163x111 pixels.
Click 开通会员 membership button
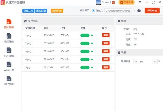click(x=126, y=2)
